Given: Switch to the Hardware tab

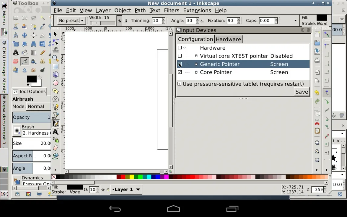Looking at the screenshot, I should click(x=228, y=39).
